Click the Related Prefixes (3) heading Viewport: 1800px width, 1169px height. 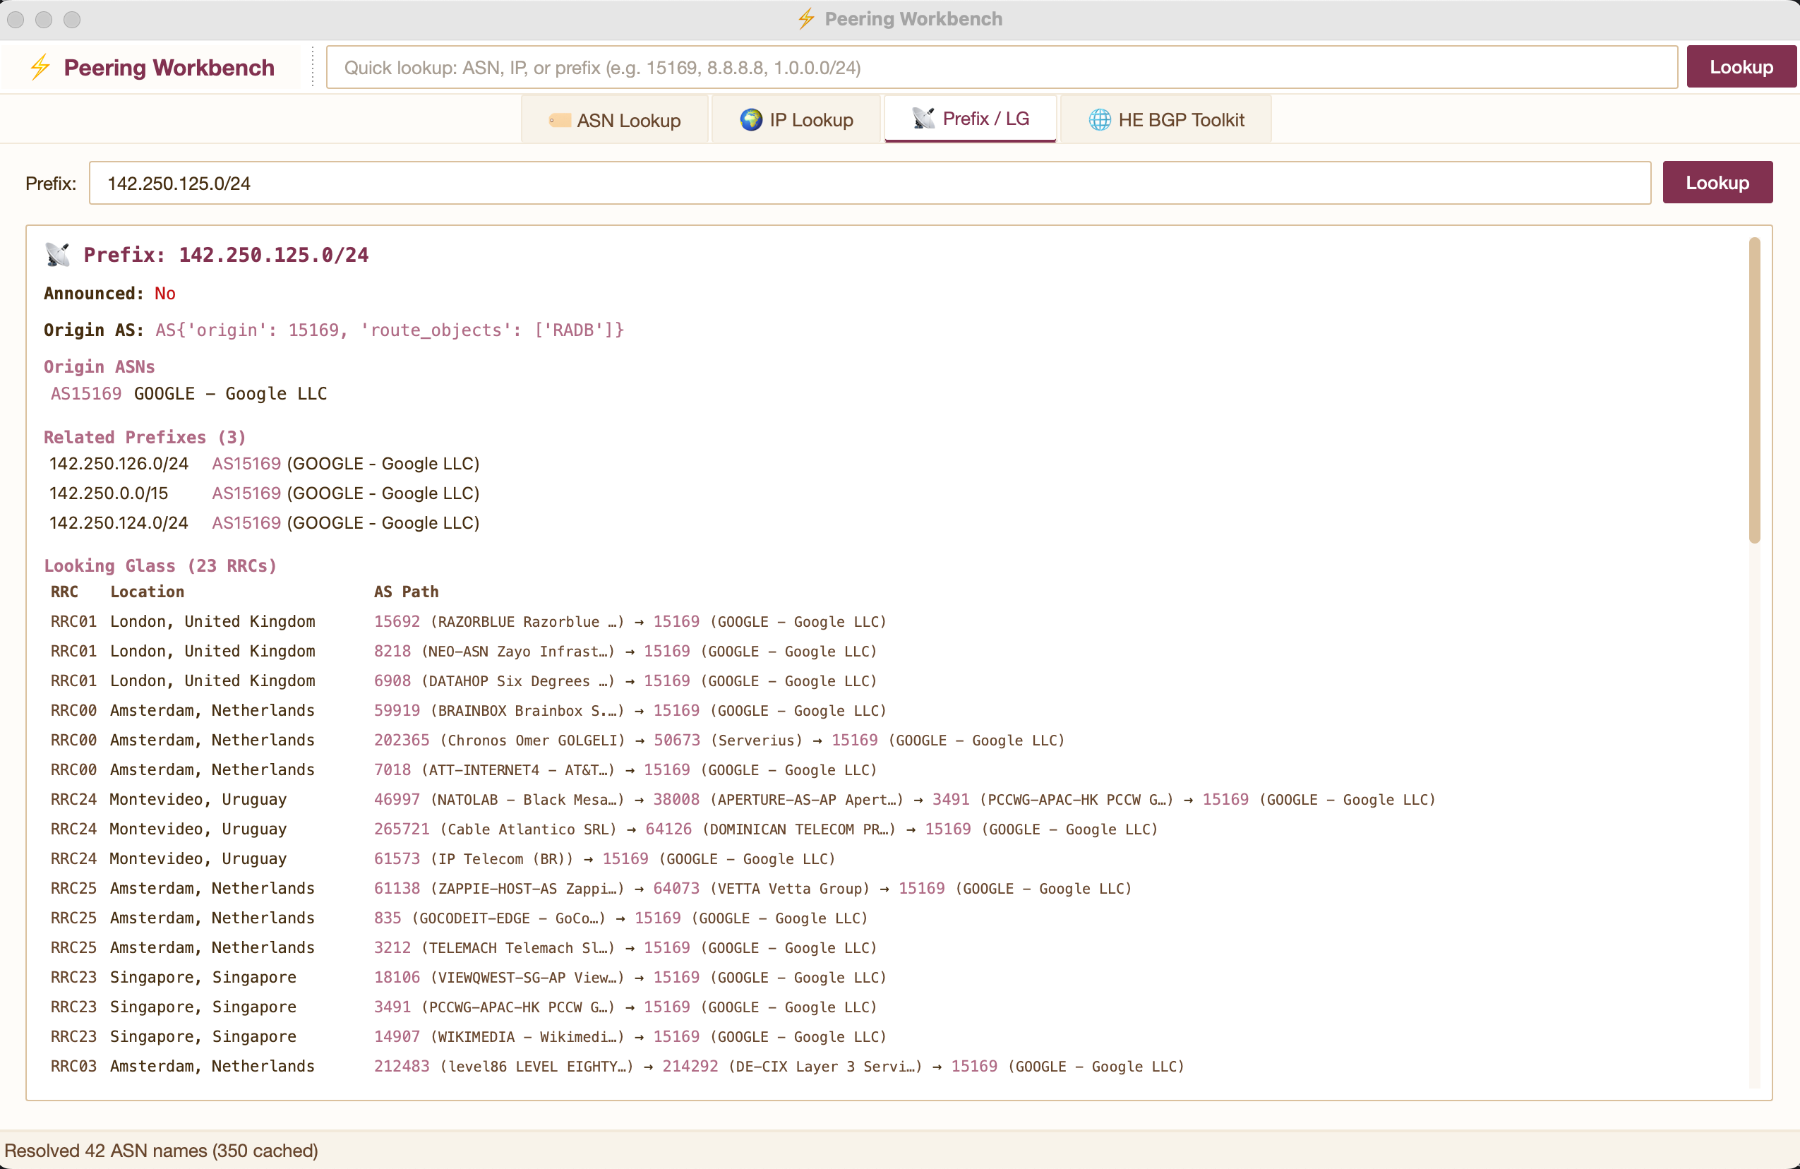(145, 437)
